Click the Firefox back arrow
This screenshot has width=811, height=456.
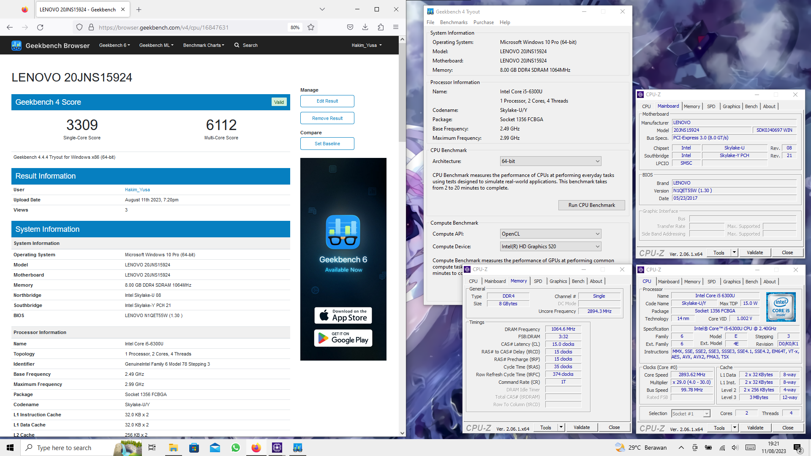tap(10, 27)
